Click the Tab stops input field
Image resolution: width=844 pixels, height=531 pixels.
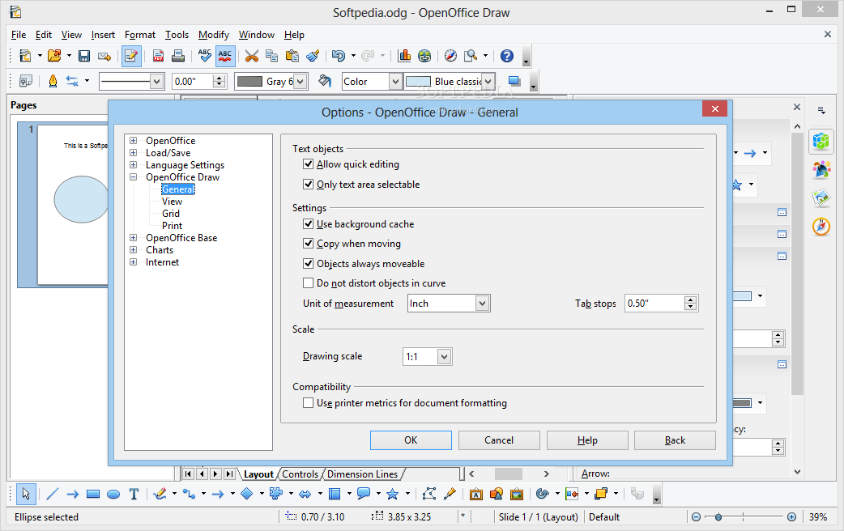coord(654,304)
